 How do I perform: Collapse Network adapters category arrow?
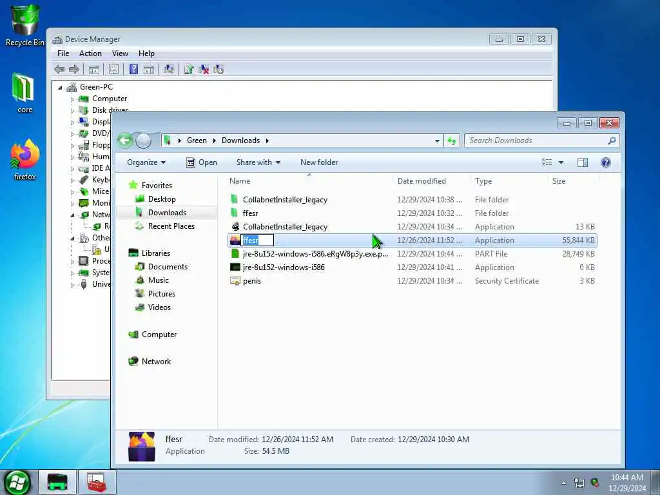pyautogui.click(x=72, y=215)
